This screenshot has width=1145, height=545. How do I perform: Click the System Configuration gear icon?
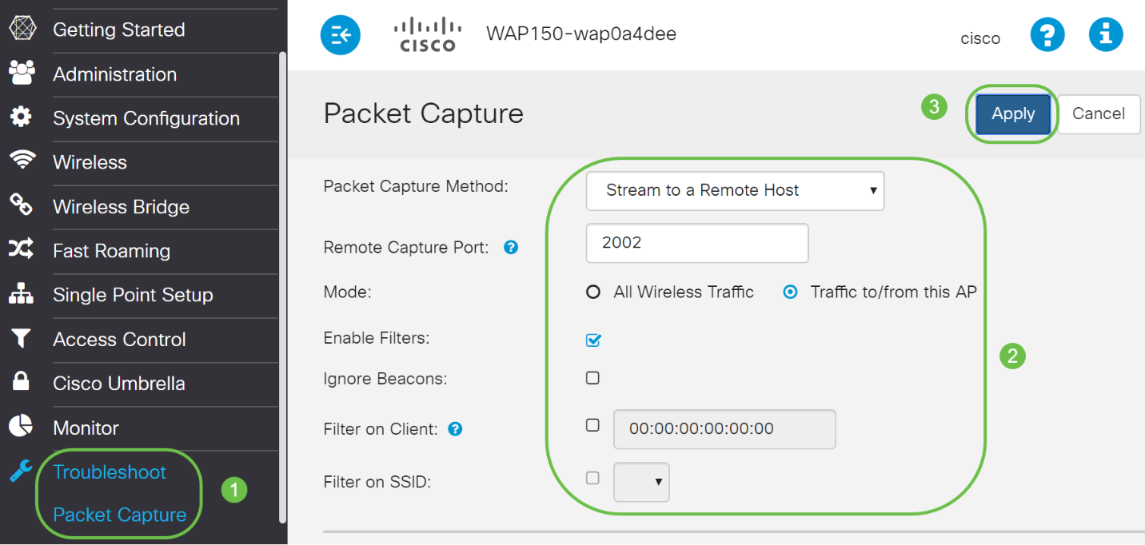click(x=21, y=117)
